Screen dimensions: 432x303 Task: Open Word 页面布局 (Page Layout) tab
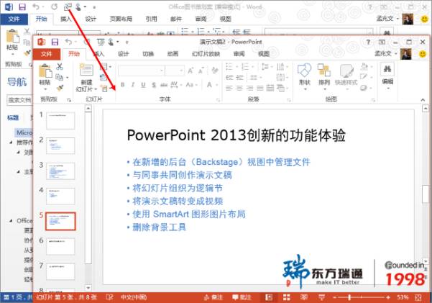121,19
